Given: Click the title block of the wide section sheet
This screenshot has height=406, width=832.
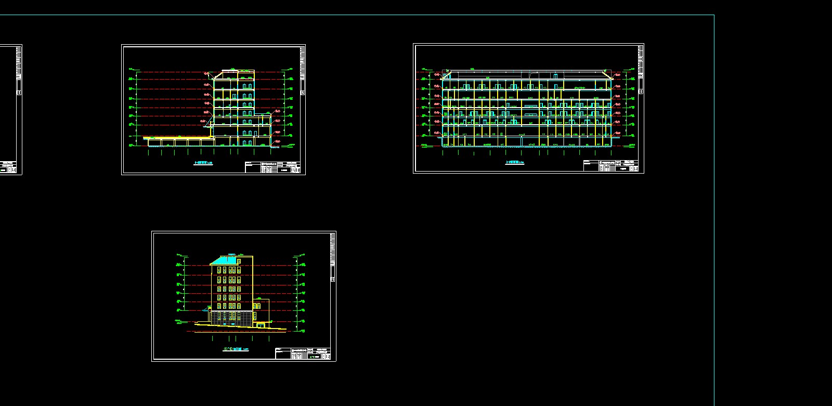Looking at the screenshot, I should tap(610, 165).
